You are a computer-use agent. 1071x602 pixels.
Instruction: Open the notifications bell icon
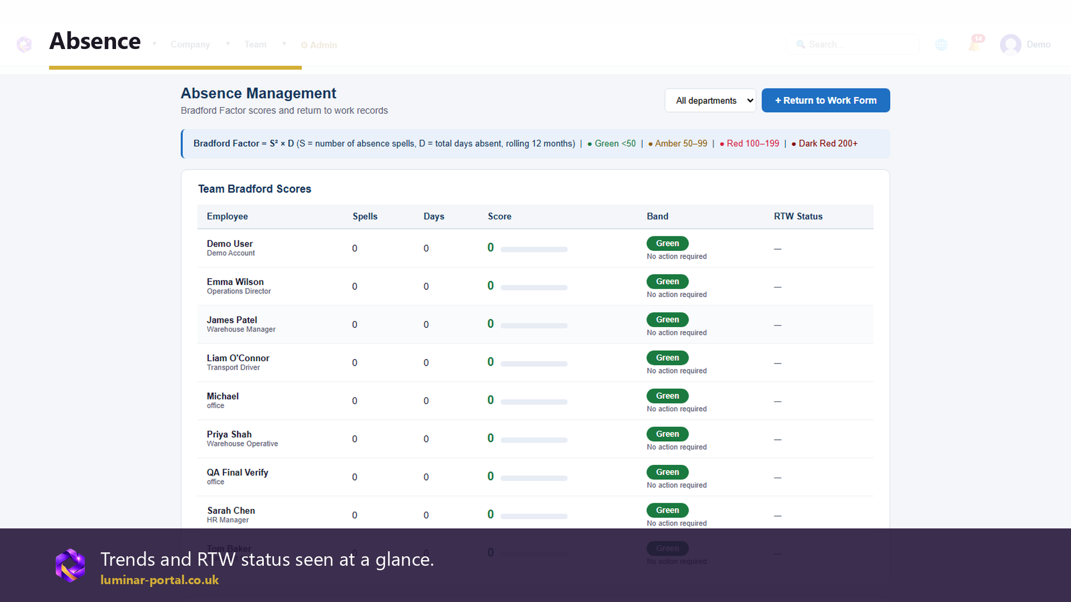click(x=975, y=44)
